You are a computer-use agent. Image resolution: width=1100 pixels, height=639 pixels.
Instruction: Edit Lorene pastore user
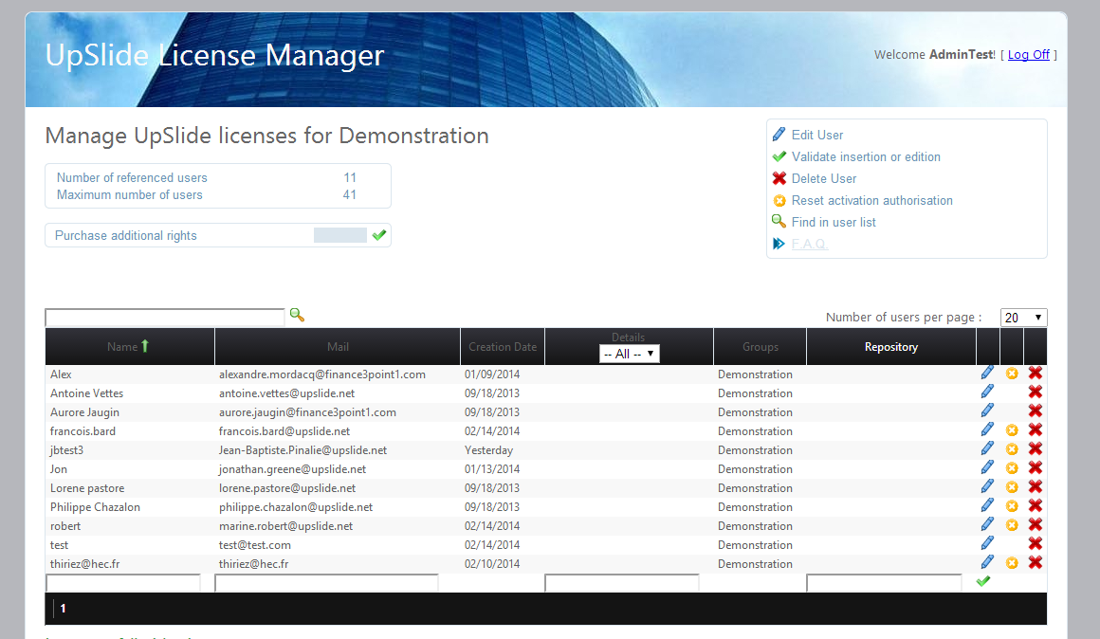pos(987,486)
